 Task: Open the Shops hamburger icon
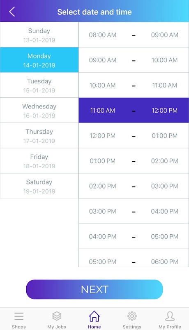tap(19, 316)
